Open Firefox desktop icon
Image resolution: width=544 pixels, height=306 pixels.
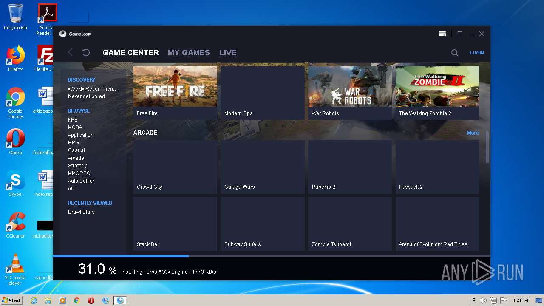15,59
